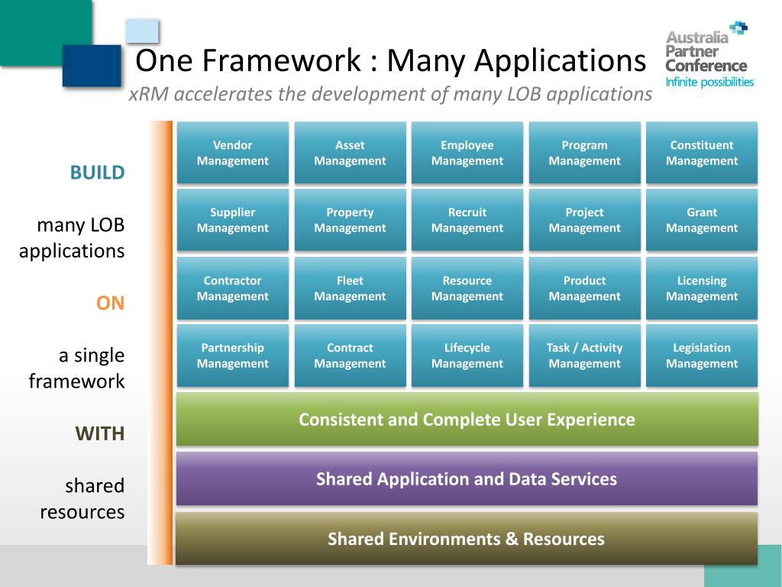Select the Contract Management tile
Viewport: 782px width, 587px height.
[350, 355]
